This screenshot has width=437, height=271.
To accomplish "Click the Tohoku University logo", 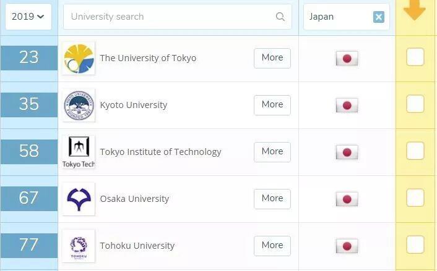I will click(79, 246).
